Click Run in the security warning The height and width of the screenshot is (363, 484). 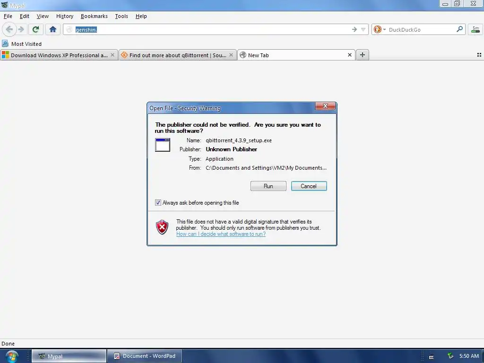[268, 186]
